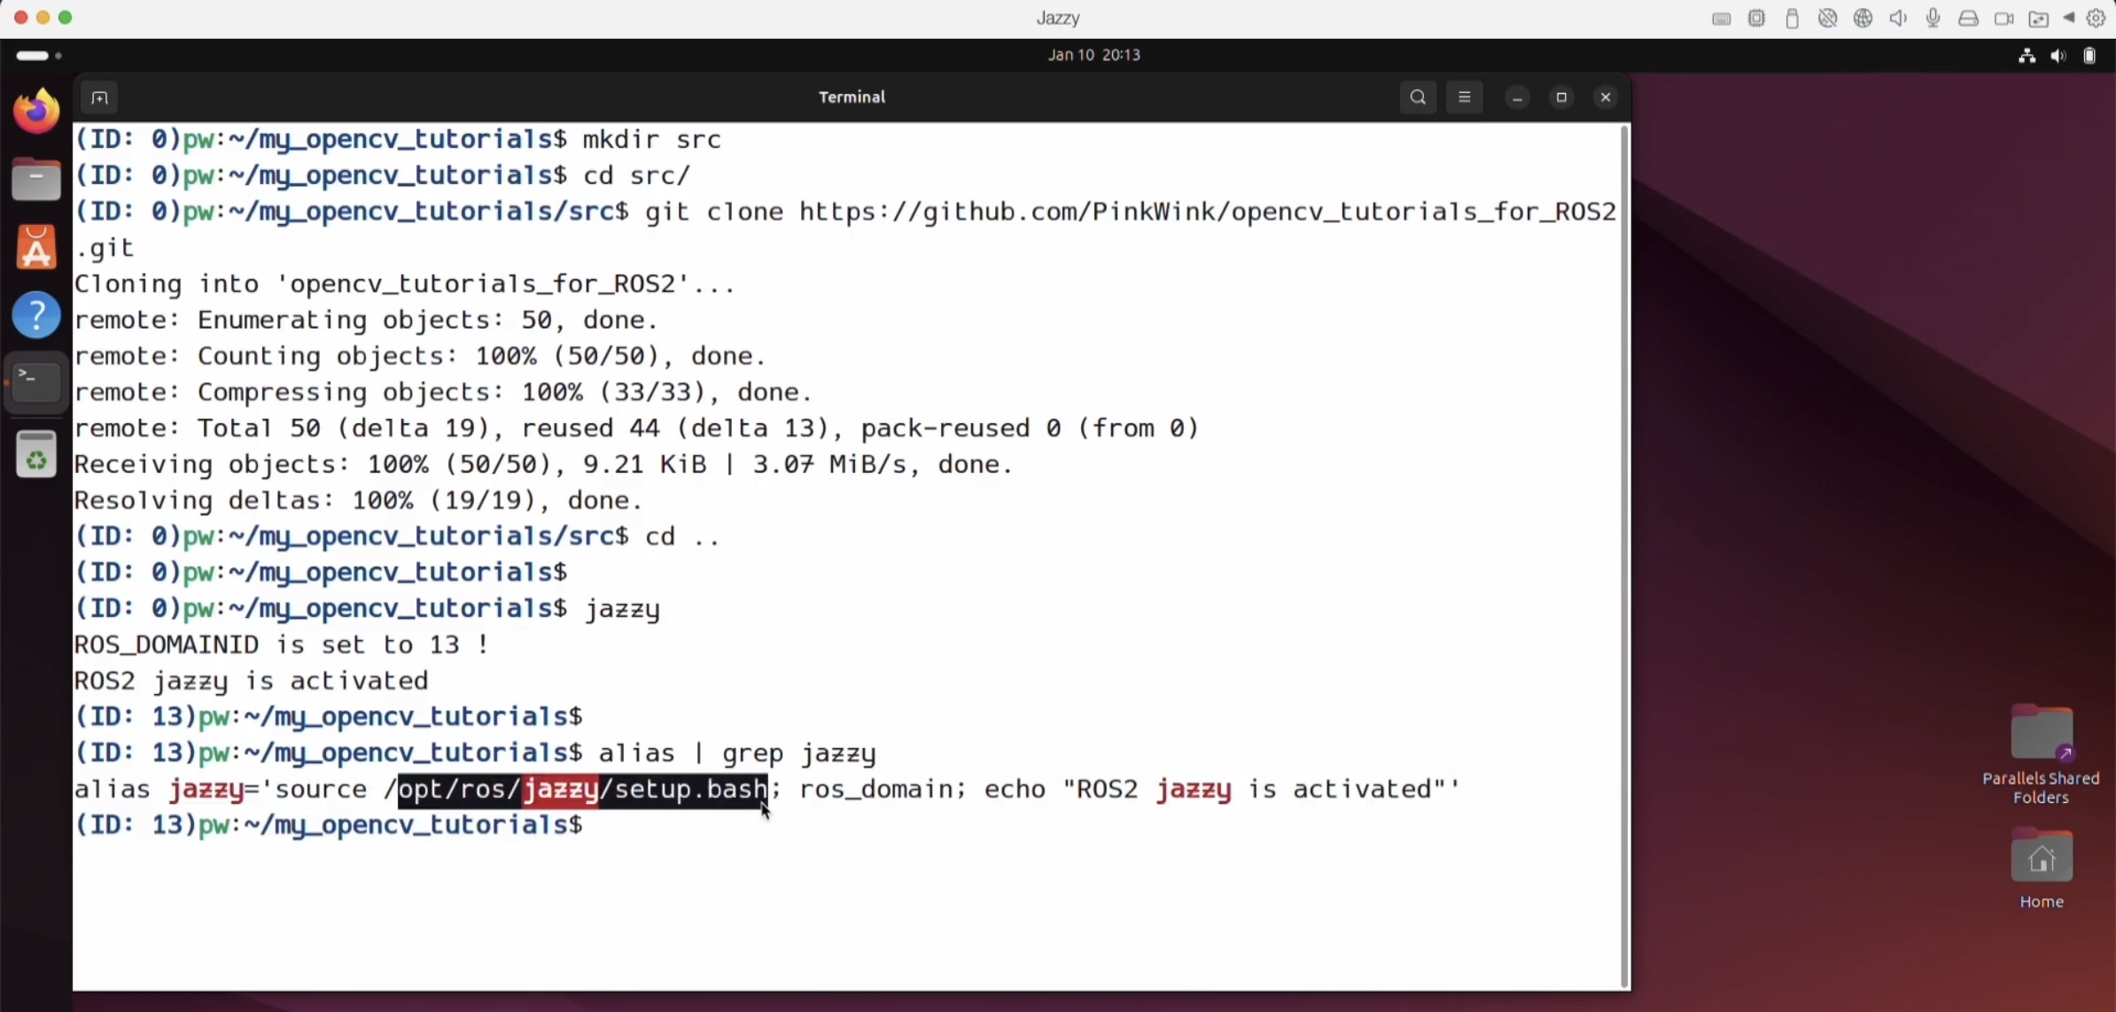Open the terminal hamburger menu

1464,97
